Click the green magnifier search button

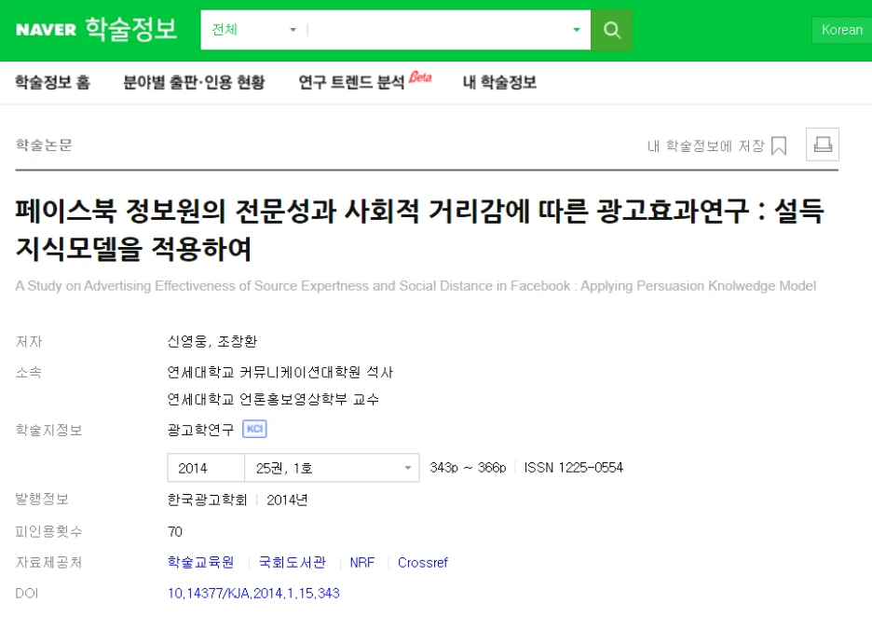[x=611, y=30]
